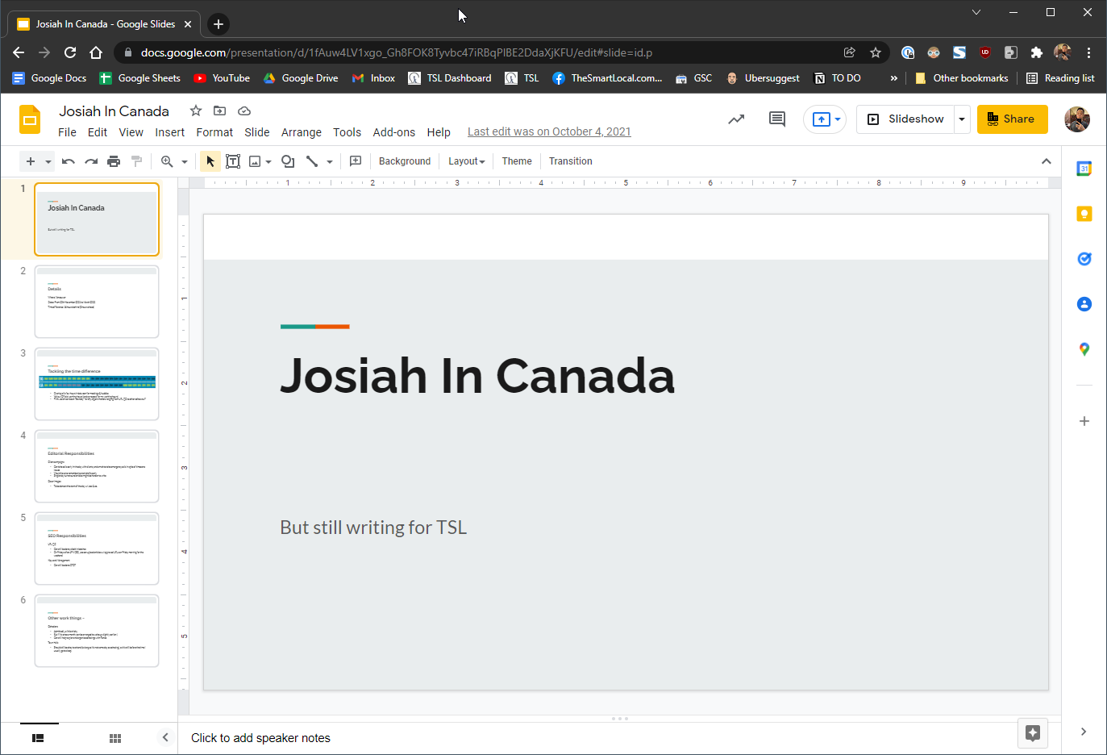The image size is (1107, 755).
Task: Open comment history icon
Action: (776, 119)
